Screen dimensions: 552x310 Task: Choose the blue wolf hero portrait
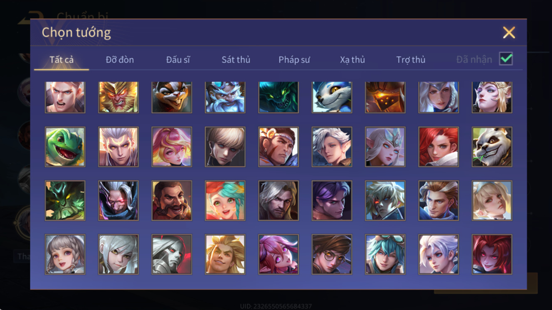332,98
